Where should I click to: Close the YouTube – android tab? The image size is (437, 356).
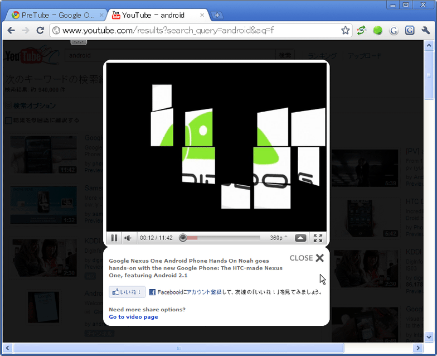click(x=202, y=15)
